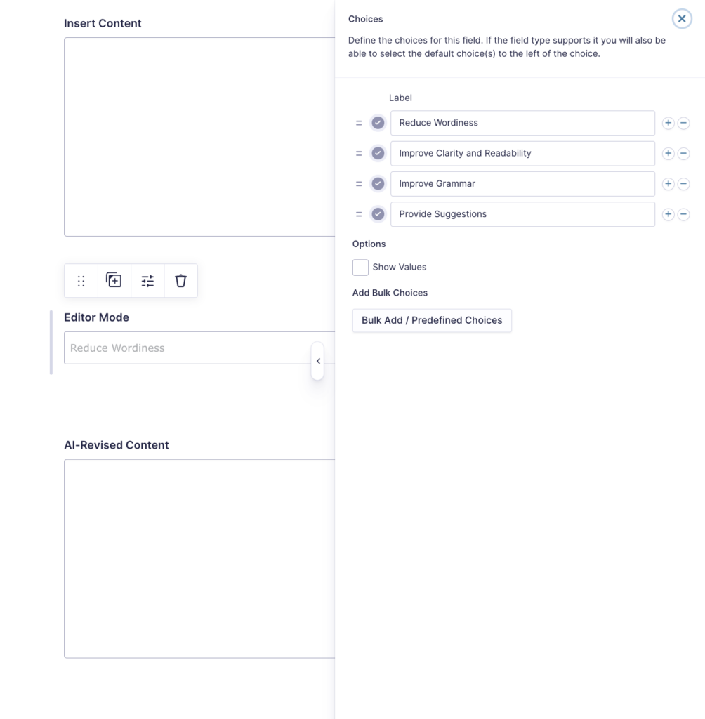Duplicate the field using the copy icon
The height and width of the screenshot is (719, 705).
coord(114,280)
